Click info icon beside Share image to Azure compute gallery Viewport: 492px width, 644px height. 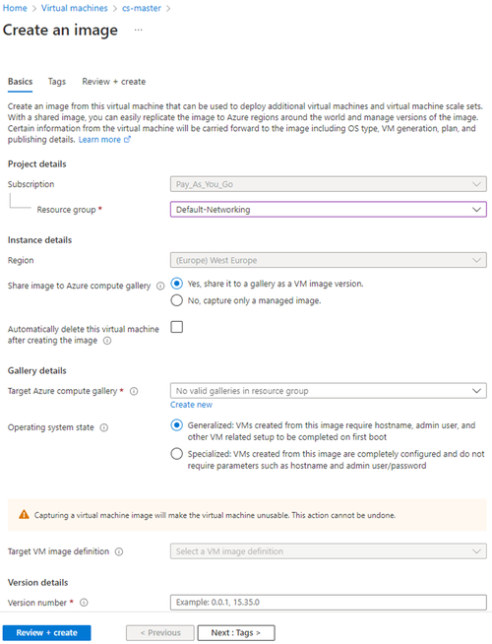[160, 286]
